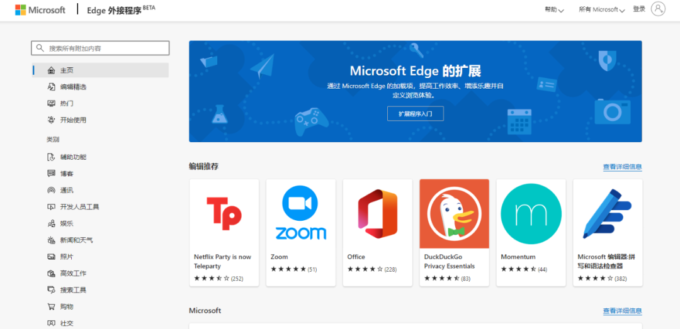Screen dimensions: 680x329
Task: Click the Microsoft 编辑器:拼写和语法检查器 title
Action: click(x=607, y=262)
